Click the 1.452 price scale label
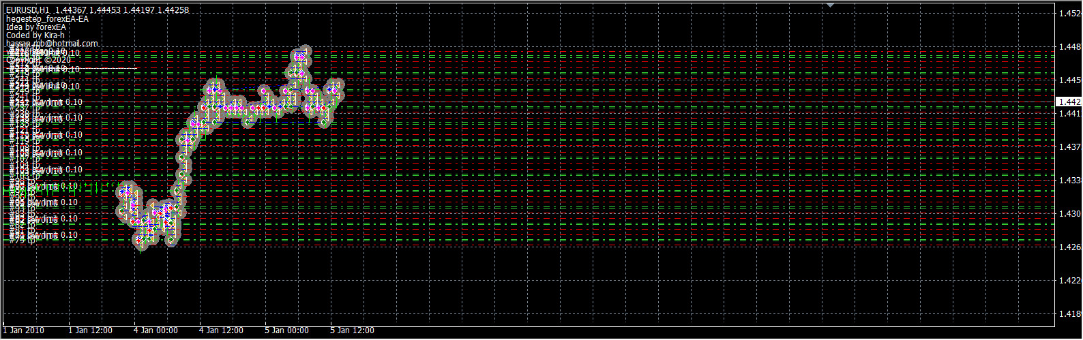This screenshot has height=340, width=1083. pyautogui.click(x=1068, y=14)
